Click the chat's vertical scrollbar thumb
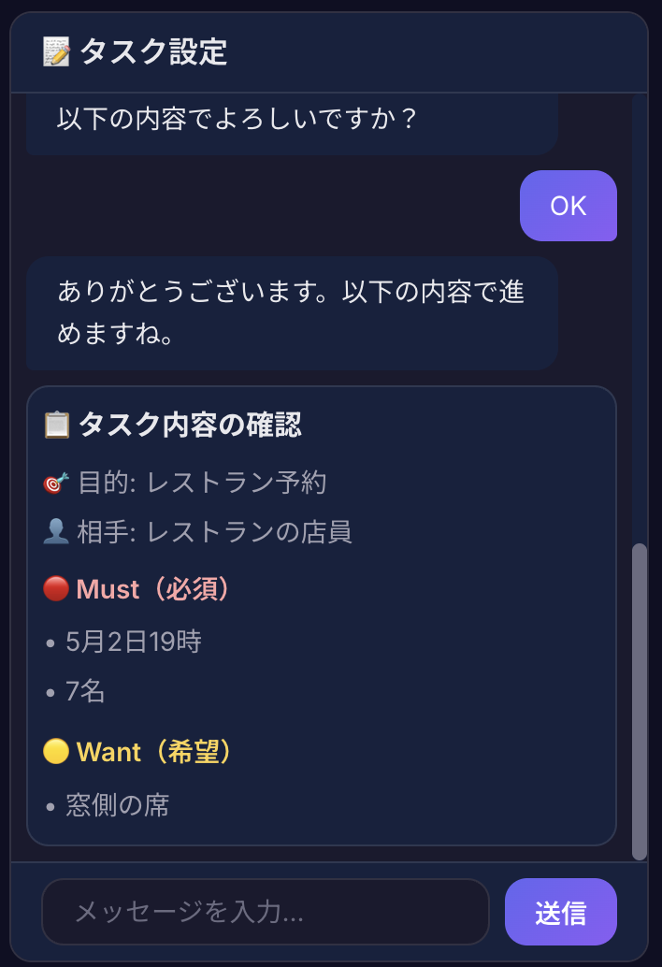Screen dimensions: 662x967 click(640, 700)
